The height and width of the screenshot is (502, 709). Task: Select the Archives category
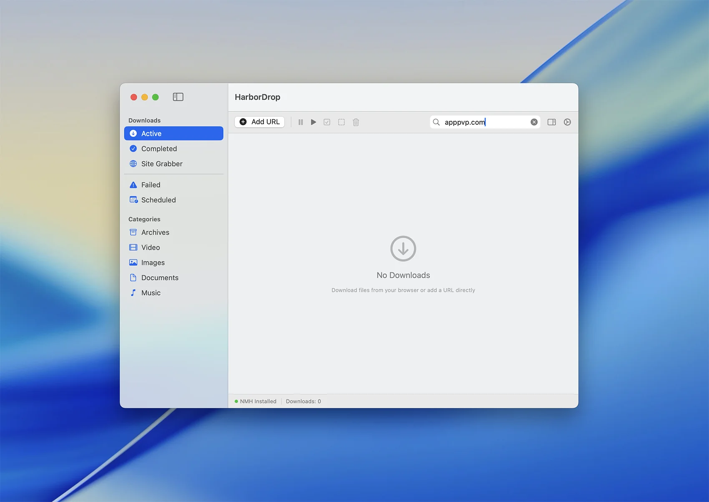[x=155, y=232]
